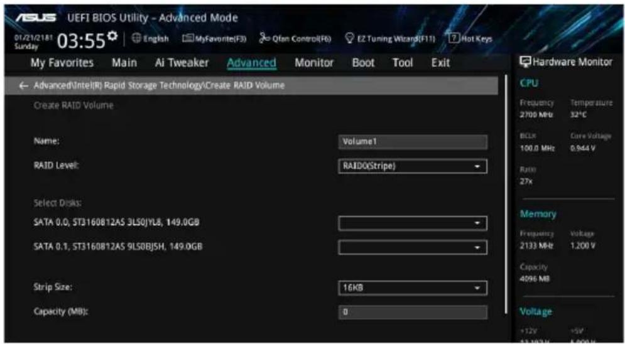Click the 03:55 clock display

tap(82, 40)
